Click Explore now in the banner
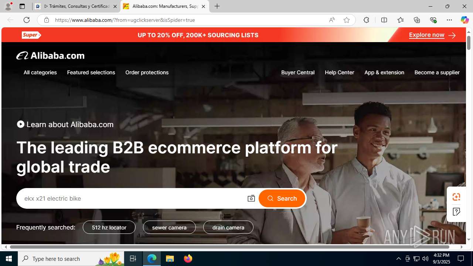Viewport: 473px width, 266px height. coord(432,35)
